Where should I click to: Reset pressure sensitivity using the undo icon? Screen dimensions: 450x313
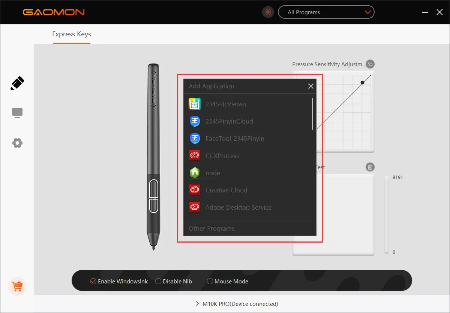click(370, 64)
